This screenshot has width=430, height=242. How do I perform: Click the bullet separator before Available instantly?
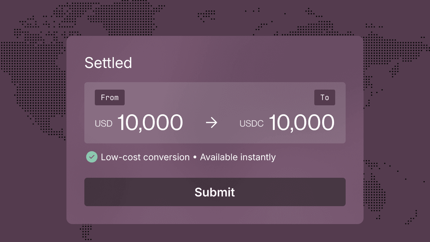pyautogui.click(x=195, y=157)
